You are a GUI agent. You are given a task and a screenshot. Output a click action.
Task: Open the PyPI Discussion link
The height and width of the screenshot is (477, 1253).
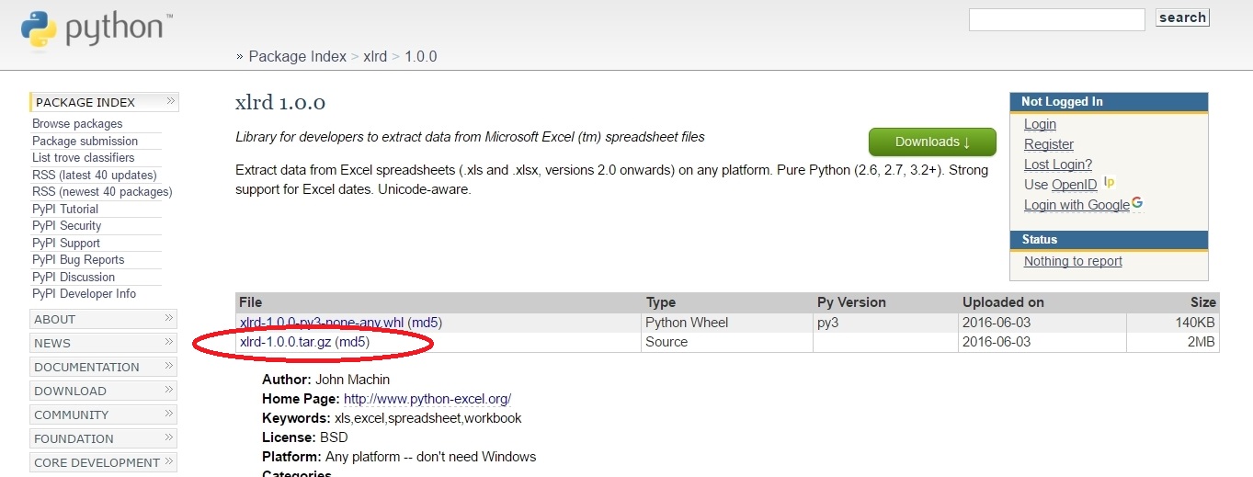click(x=74, y=277)
